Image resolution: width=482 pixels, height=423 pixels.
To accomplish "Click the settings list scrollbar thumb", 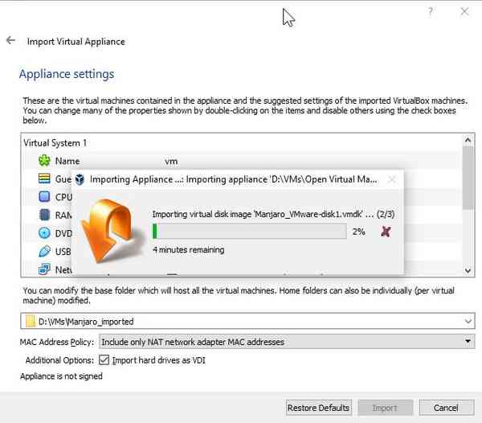I will point(468,178).
